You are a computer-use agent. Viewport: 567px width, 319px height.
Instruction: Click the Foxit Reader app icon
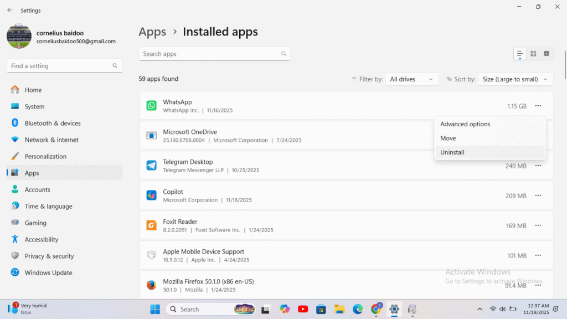tap(151, 225)
